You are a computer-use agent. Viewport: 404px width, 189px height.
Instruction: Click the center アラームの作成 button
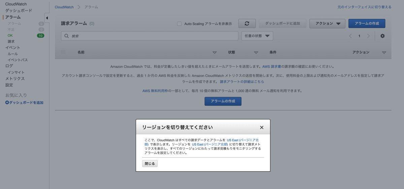point(223,101)
